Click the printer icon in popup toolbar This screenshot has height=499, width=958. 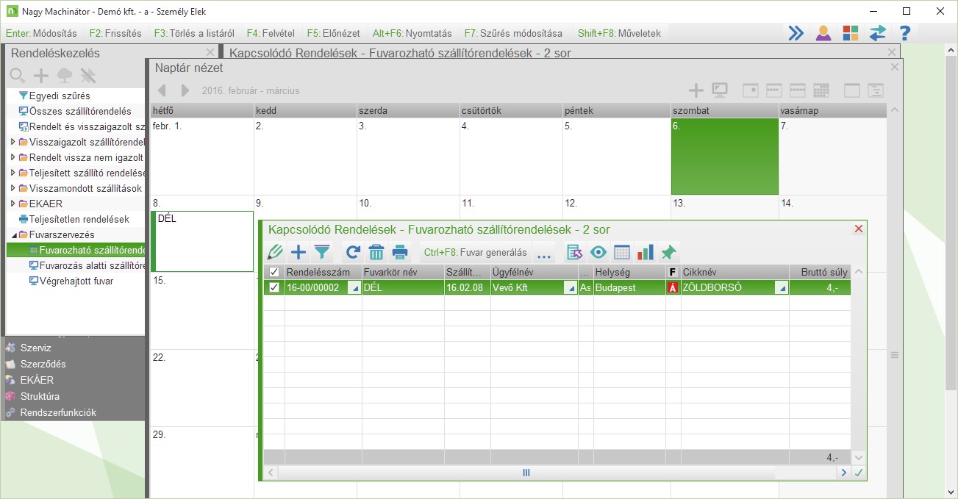tap(400, 252)
